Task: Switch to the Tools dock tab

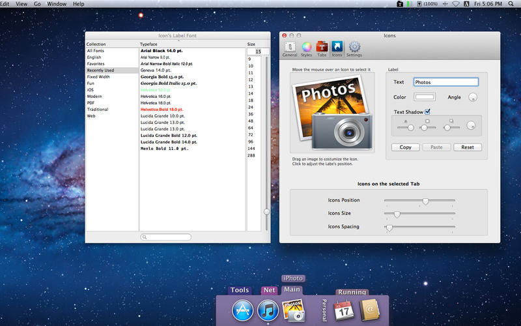Action: tap(240, 290)
